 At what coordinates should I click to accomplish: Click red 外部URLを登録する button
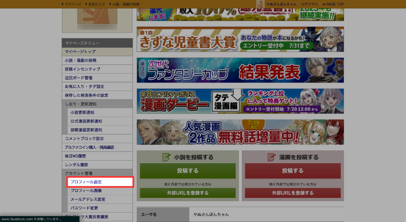[x=293, y=193]
